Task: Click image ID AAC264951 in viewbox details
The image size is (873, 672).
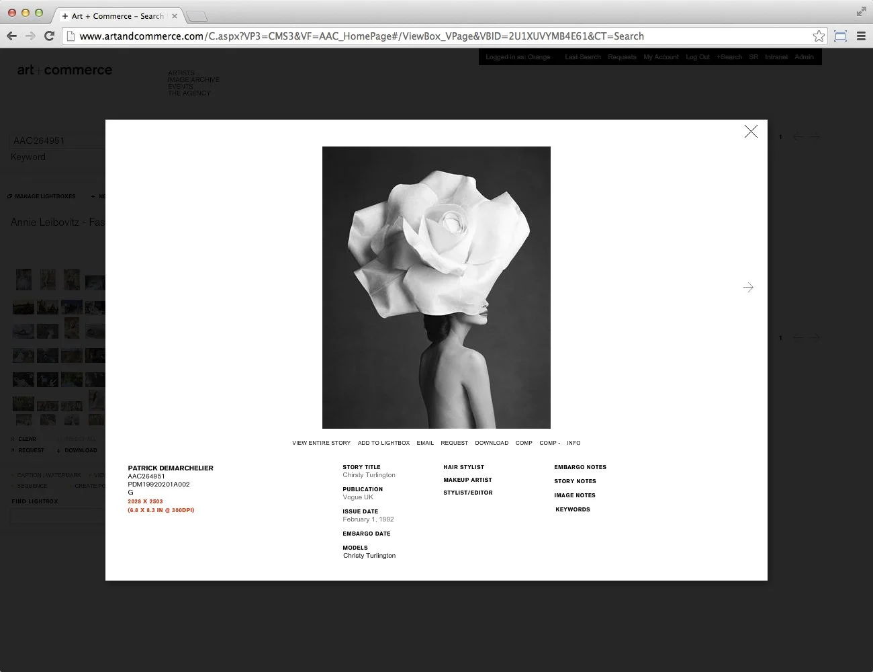Action: click(146, 476)
